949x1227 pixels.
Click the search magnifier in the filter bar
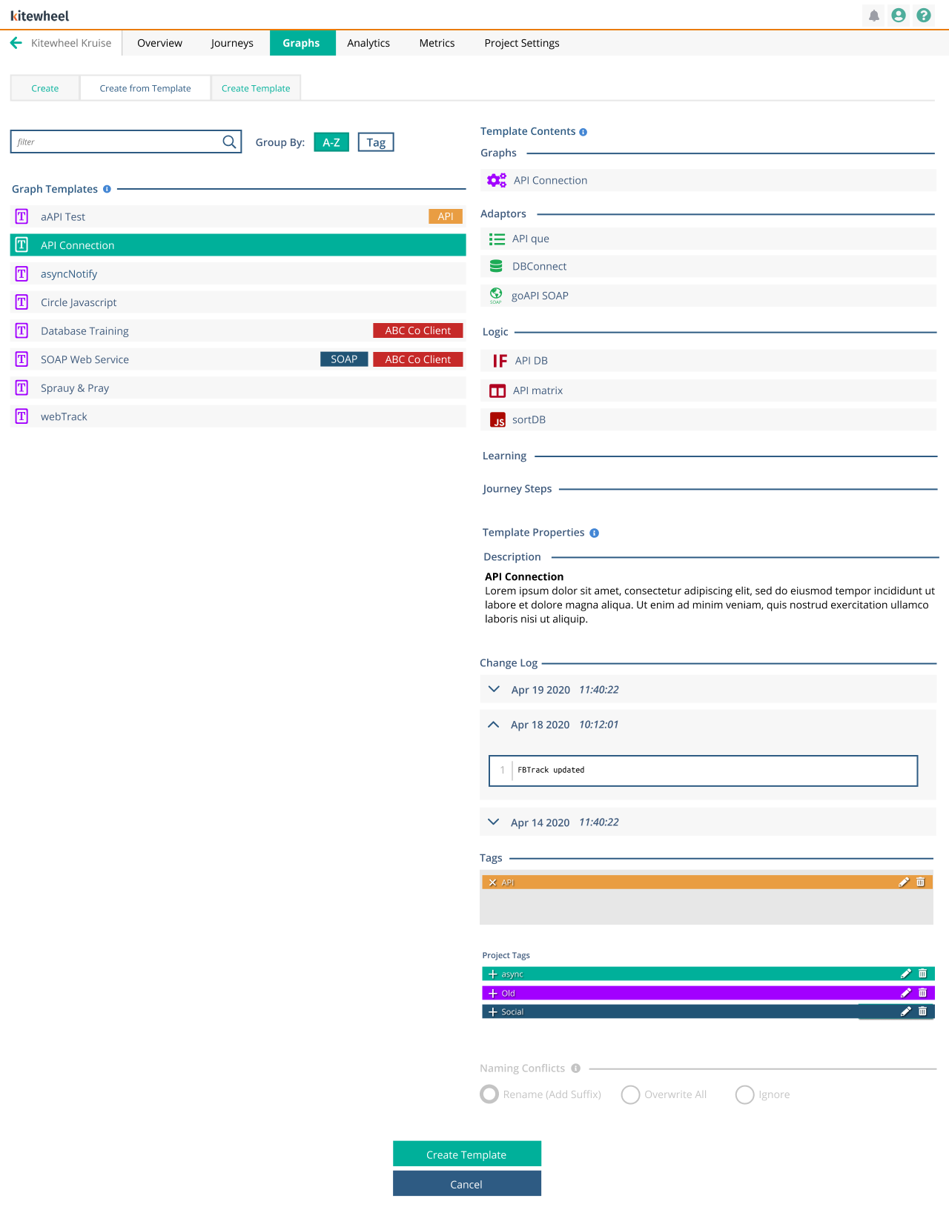228,141
